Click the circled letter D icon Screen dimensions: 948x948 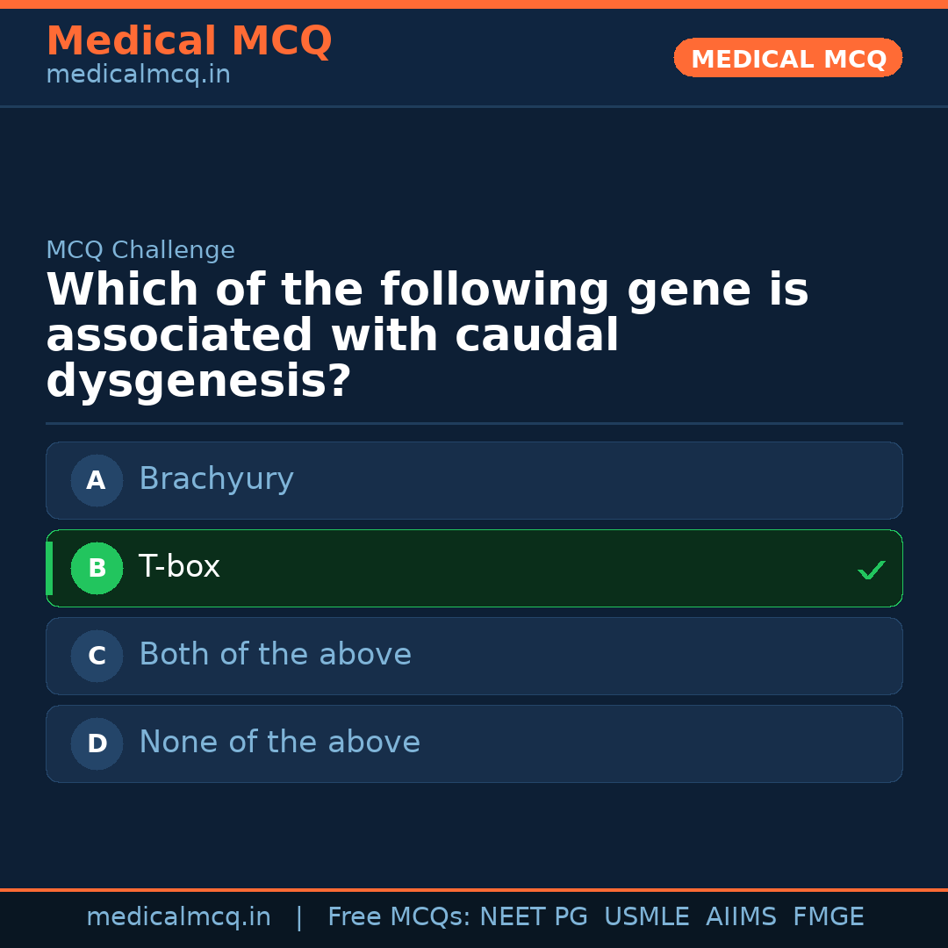(x=97, y=743)
